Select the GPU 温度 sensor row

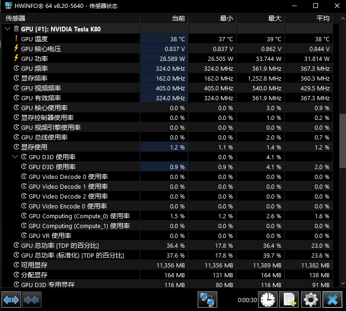tap(34, 39)
